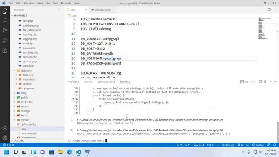Open the Run and Debug view
Image resolution: width=279 pixels, height=157 pixels.
5,41
